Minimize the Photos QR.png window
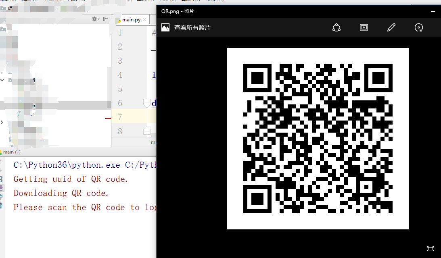The height and width of the screenshot is (258, 441). [433, 12]
